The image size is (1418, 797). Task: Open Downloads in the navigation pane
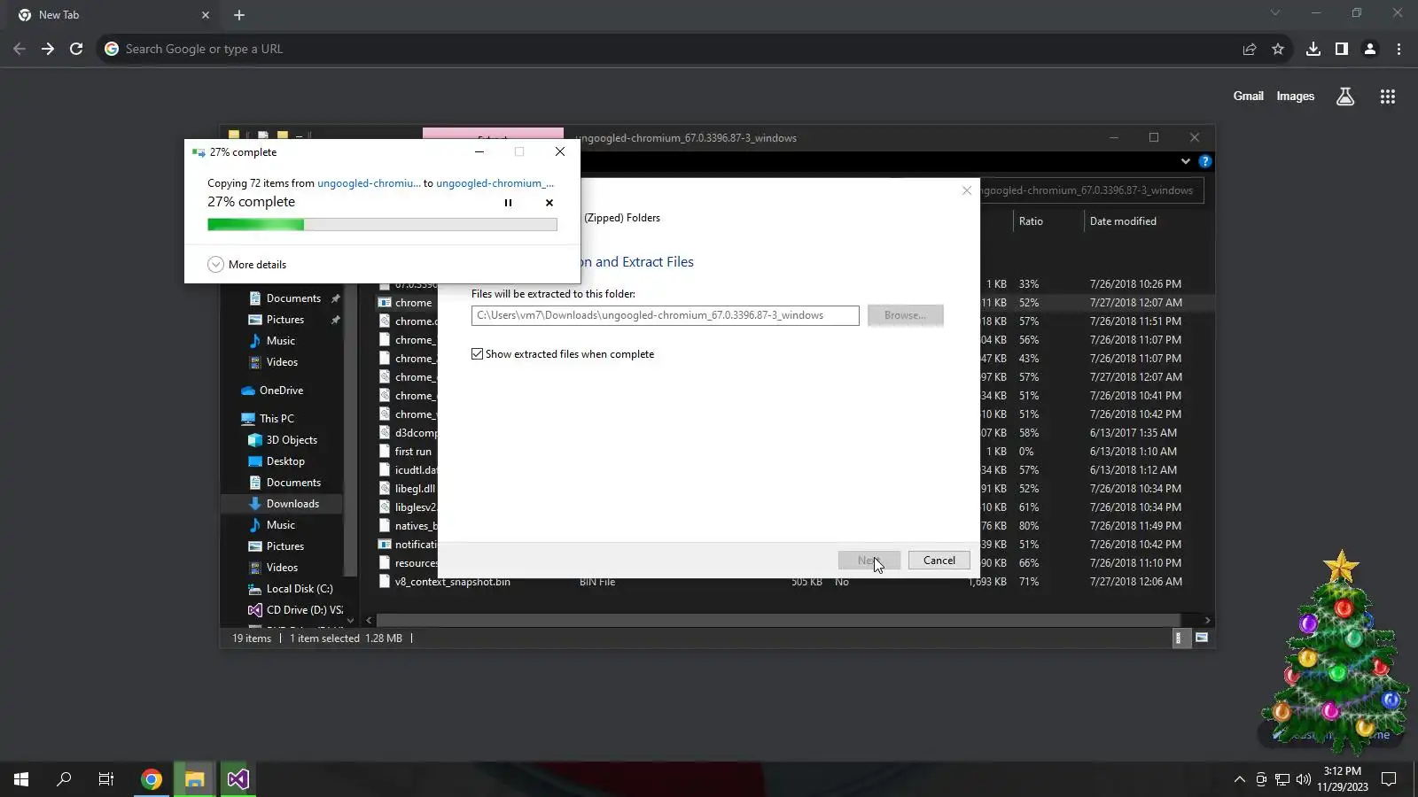[292, 504]
